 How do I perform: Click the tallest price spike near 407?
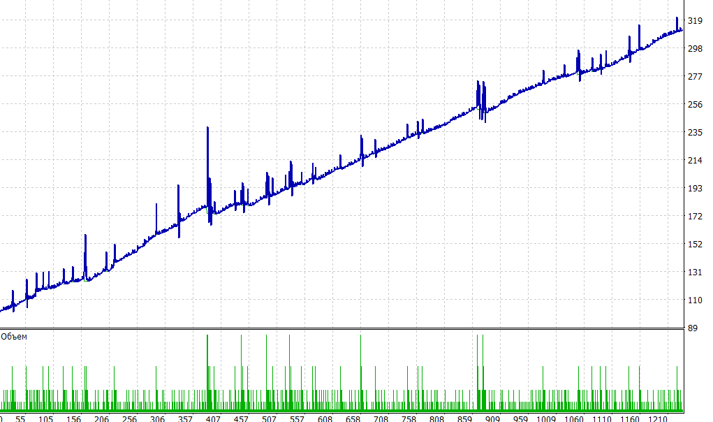(x=207, y=129)
